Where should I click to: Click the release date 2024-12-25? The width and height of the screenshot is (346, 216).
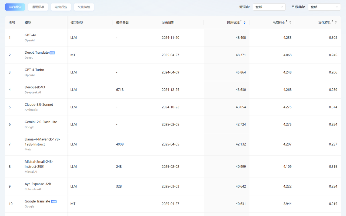click(171, 90)
